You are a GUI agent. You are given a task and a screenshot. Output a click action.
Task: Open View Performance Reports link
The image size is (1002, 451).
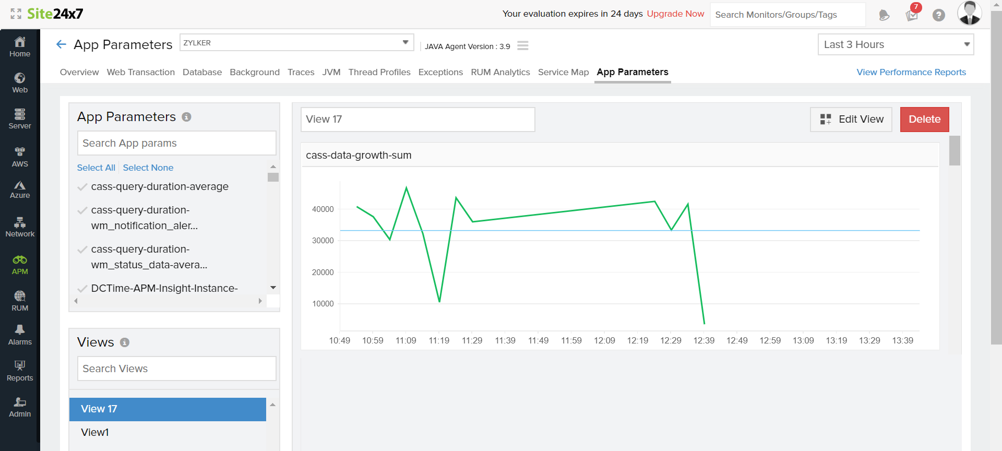tap(911, 72)
